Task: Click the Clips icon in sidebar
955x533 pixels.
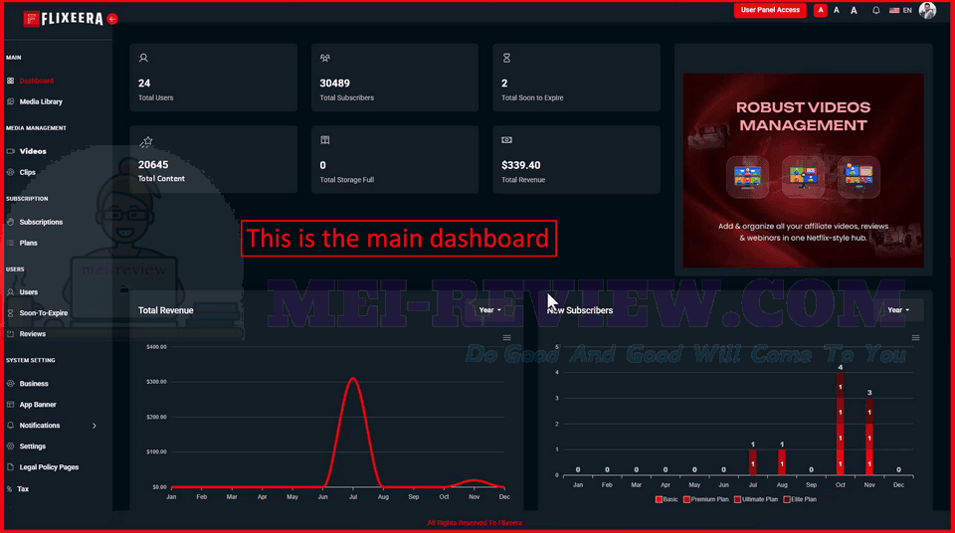Action: tap(10, 172)
